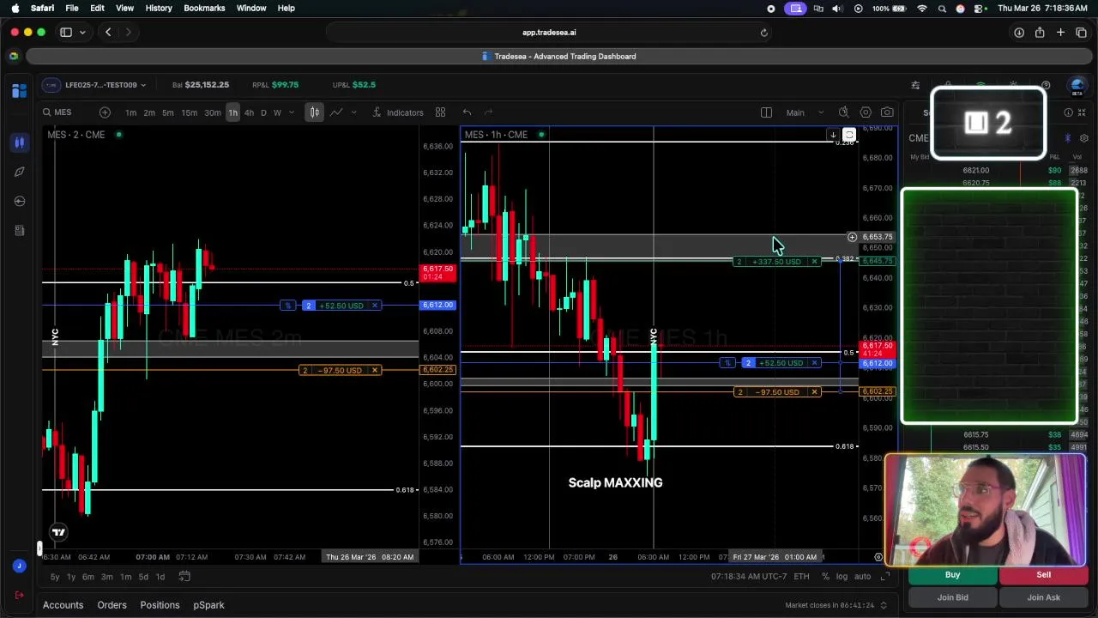Open the trading settings sliders icon

point(915,85)
